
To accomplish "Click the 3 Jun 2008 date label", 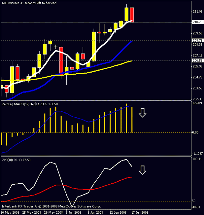I will click(74, 213).
